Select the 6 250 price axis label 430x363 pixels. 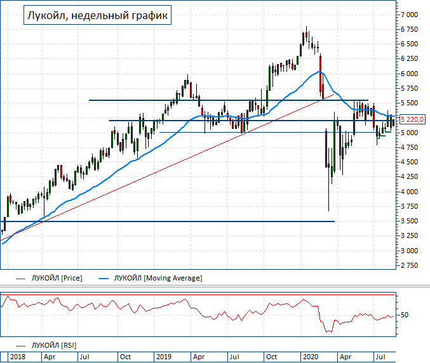410,58
